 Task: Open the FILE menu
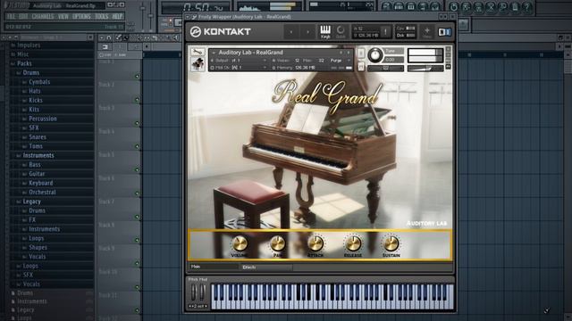11,17
